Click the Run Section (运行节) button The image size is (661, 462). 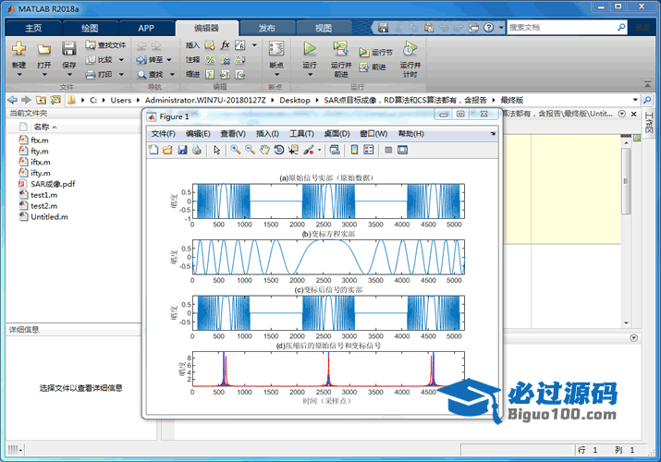coord(375,53)
